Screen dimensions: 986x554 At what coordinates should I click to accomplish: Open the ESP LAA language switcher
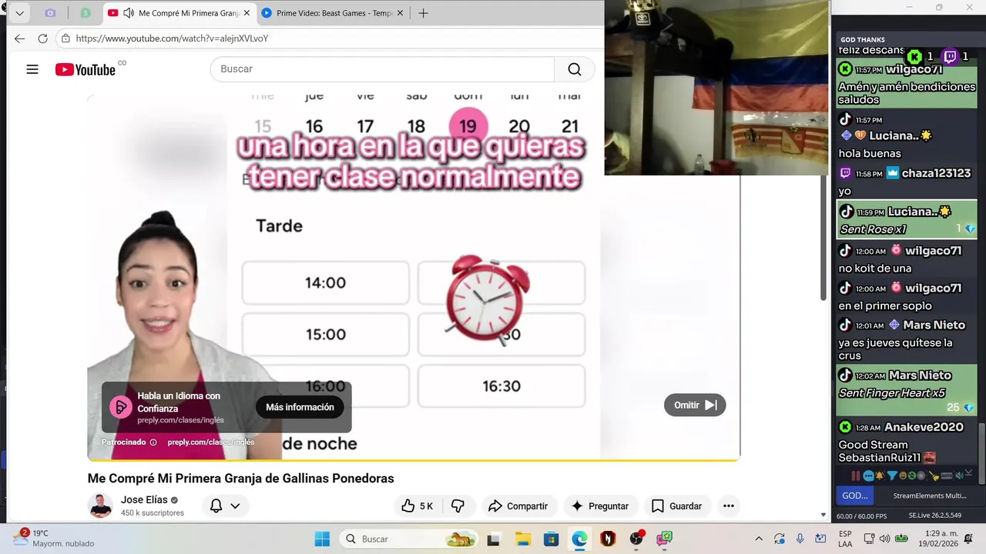[845, 539]
